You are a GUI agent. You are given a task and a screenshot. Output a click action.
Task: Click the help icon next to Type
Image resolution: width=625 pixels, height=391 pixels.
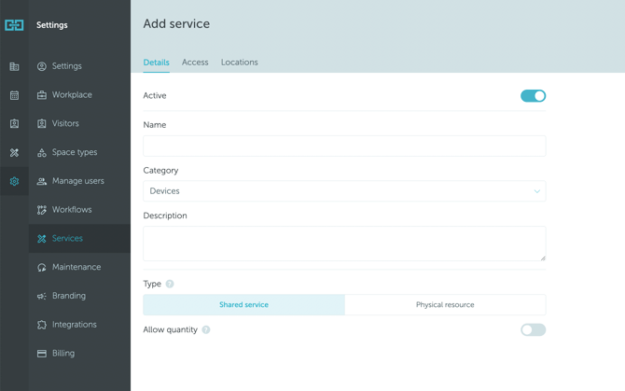pyautogui.click(x=170, y=284)
